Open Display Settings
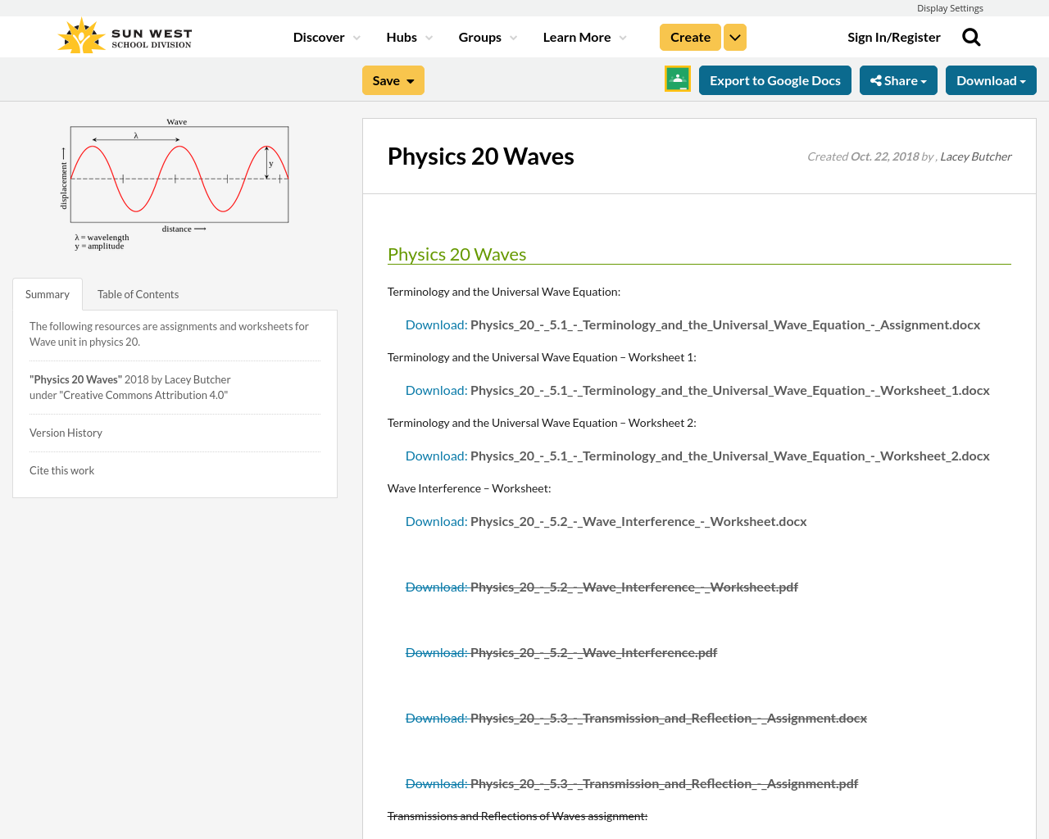1049x839 pixels. click(x=950, y=7)
